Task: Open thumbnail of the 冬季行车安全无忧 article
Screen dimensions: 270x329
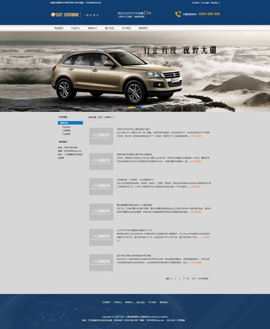Action: click(x=101, y=136)
